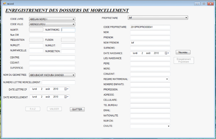Expand the CODE LIVRE dropdown
The height and width of the screenshot is (139, 216).
tap(74, 19)
